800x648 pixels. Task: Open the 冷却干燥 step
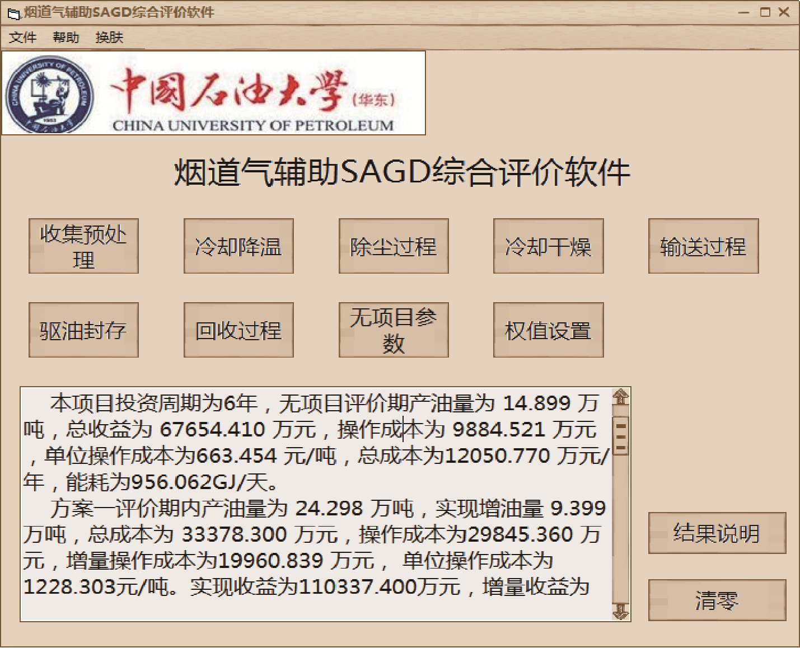click(x=548, y=246)
